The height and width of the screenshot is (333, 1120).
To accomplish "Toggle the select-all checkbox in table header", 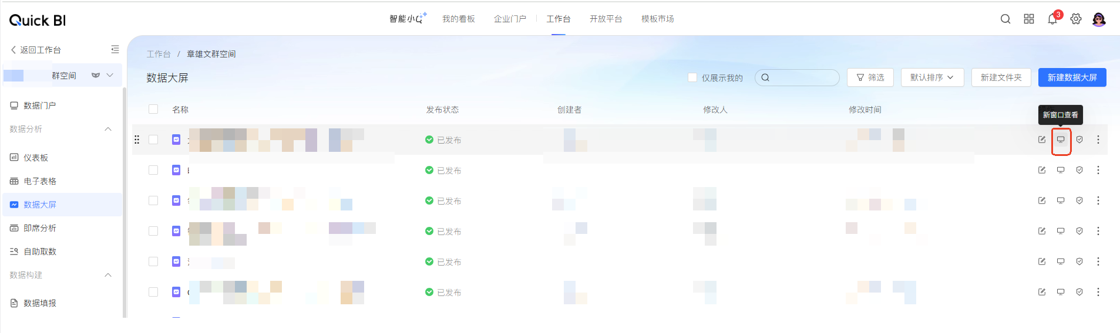I will tap(153, 109).
